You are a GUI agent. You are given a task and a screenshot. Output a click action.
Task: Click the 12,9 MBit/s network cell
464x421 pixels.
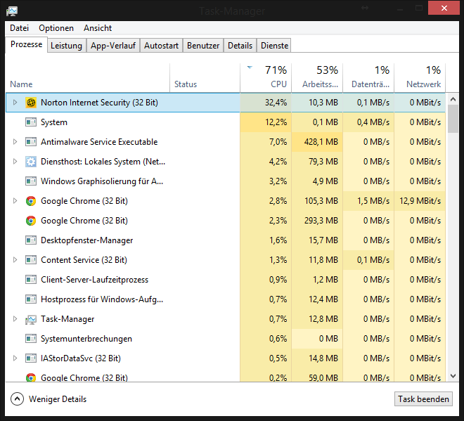click(x=420, y=201)
